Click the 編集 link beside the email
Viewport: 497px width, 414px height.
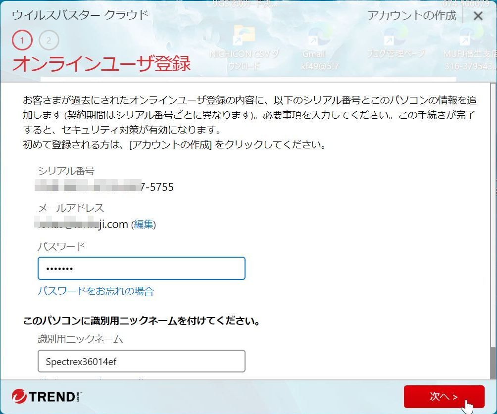(x=144, y=224)
